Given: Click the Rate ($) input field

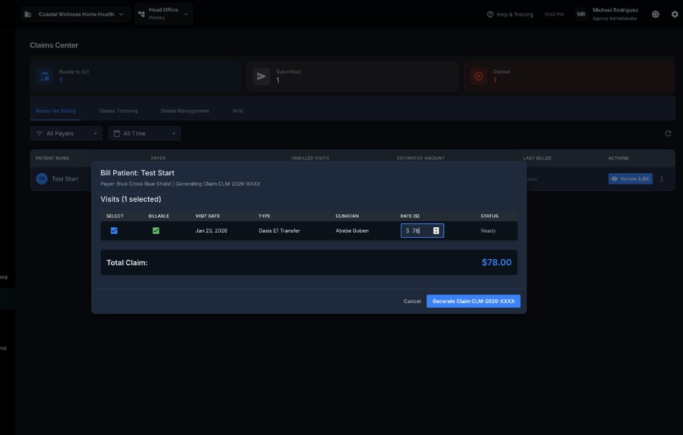Looking at the screenshot, I should (x=422, y=230).
